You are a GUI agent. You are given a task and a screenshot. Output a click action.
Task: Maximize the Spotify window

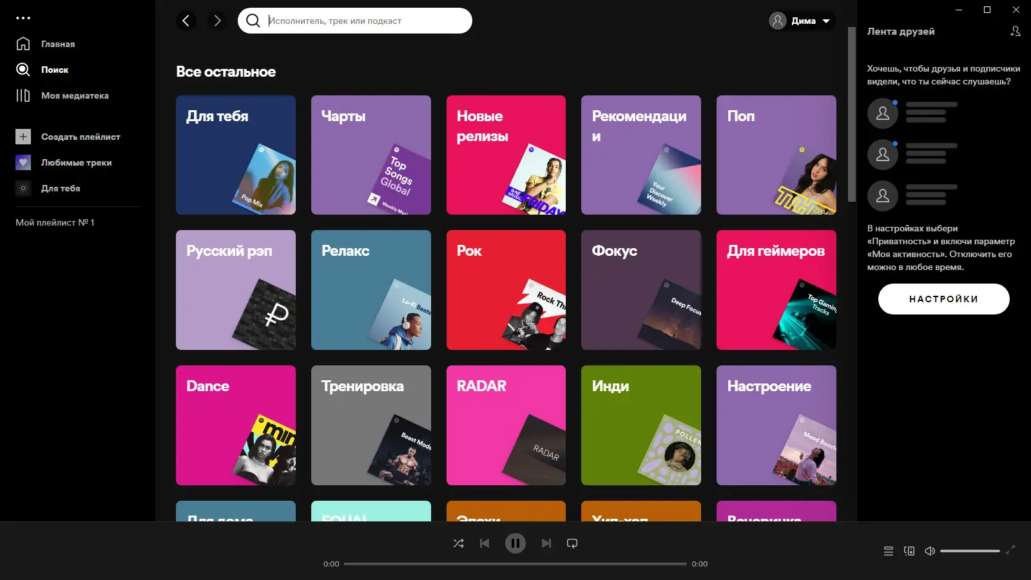pyautogui.click(x=987, y=10)
